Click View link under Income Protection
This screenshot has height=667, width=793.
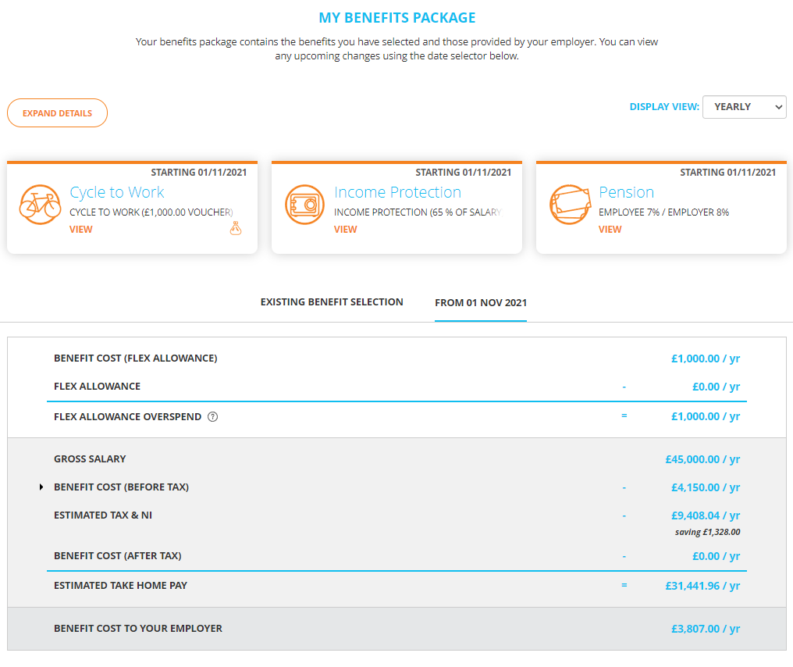tap(346, 230)
